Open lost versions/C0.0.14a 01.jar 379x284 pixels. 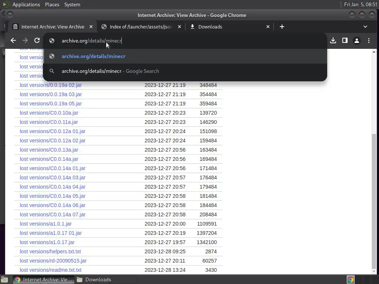53,168
